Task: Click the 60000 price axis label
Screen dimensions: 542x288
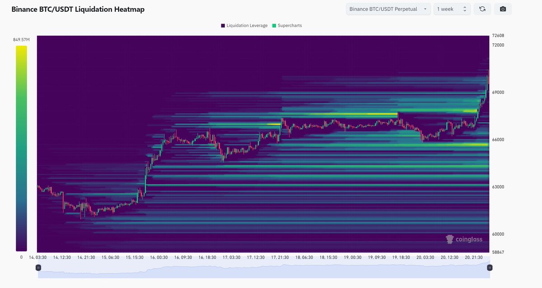Action: pos(498,234)
